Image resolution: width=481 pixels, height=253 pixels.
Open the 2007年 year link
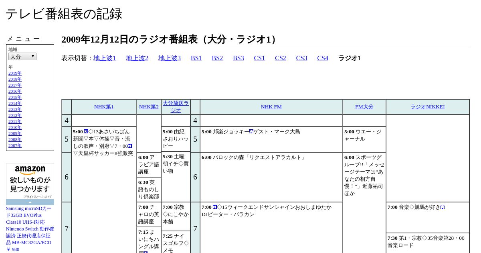pos(15,146)
